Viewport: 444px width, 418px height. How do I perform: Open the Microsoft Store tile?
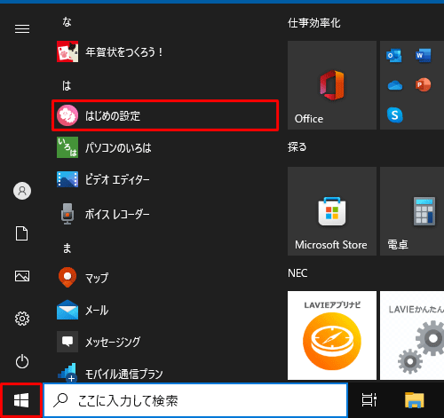pyautogui.click(x=332, y=211)
